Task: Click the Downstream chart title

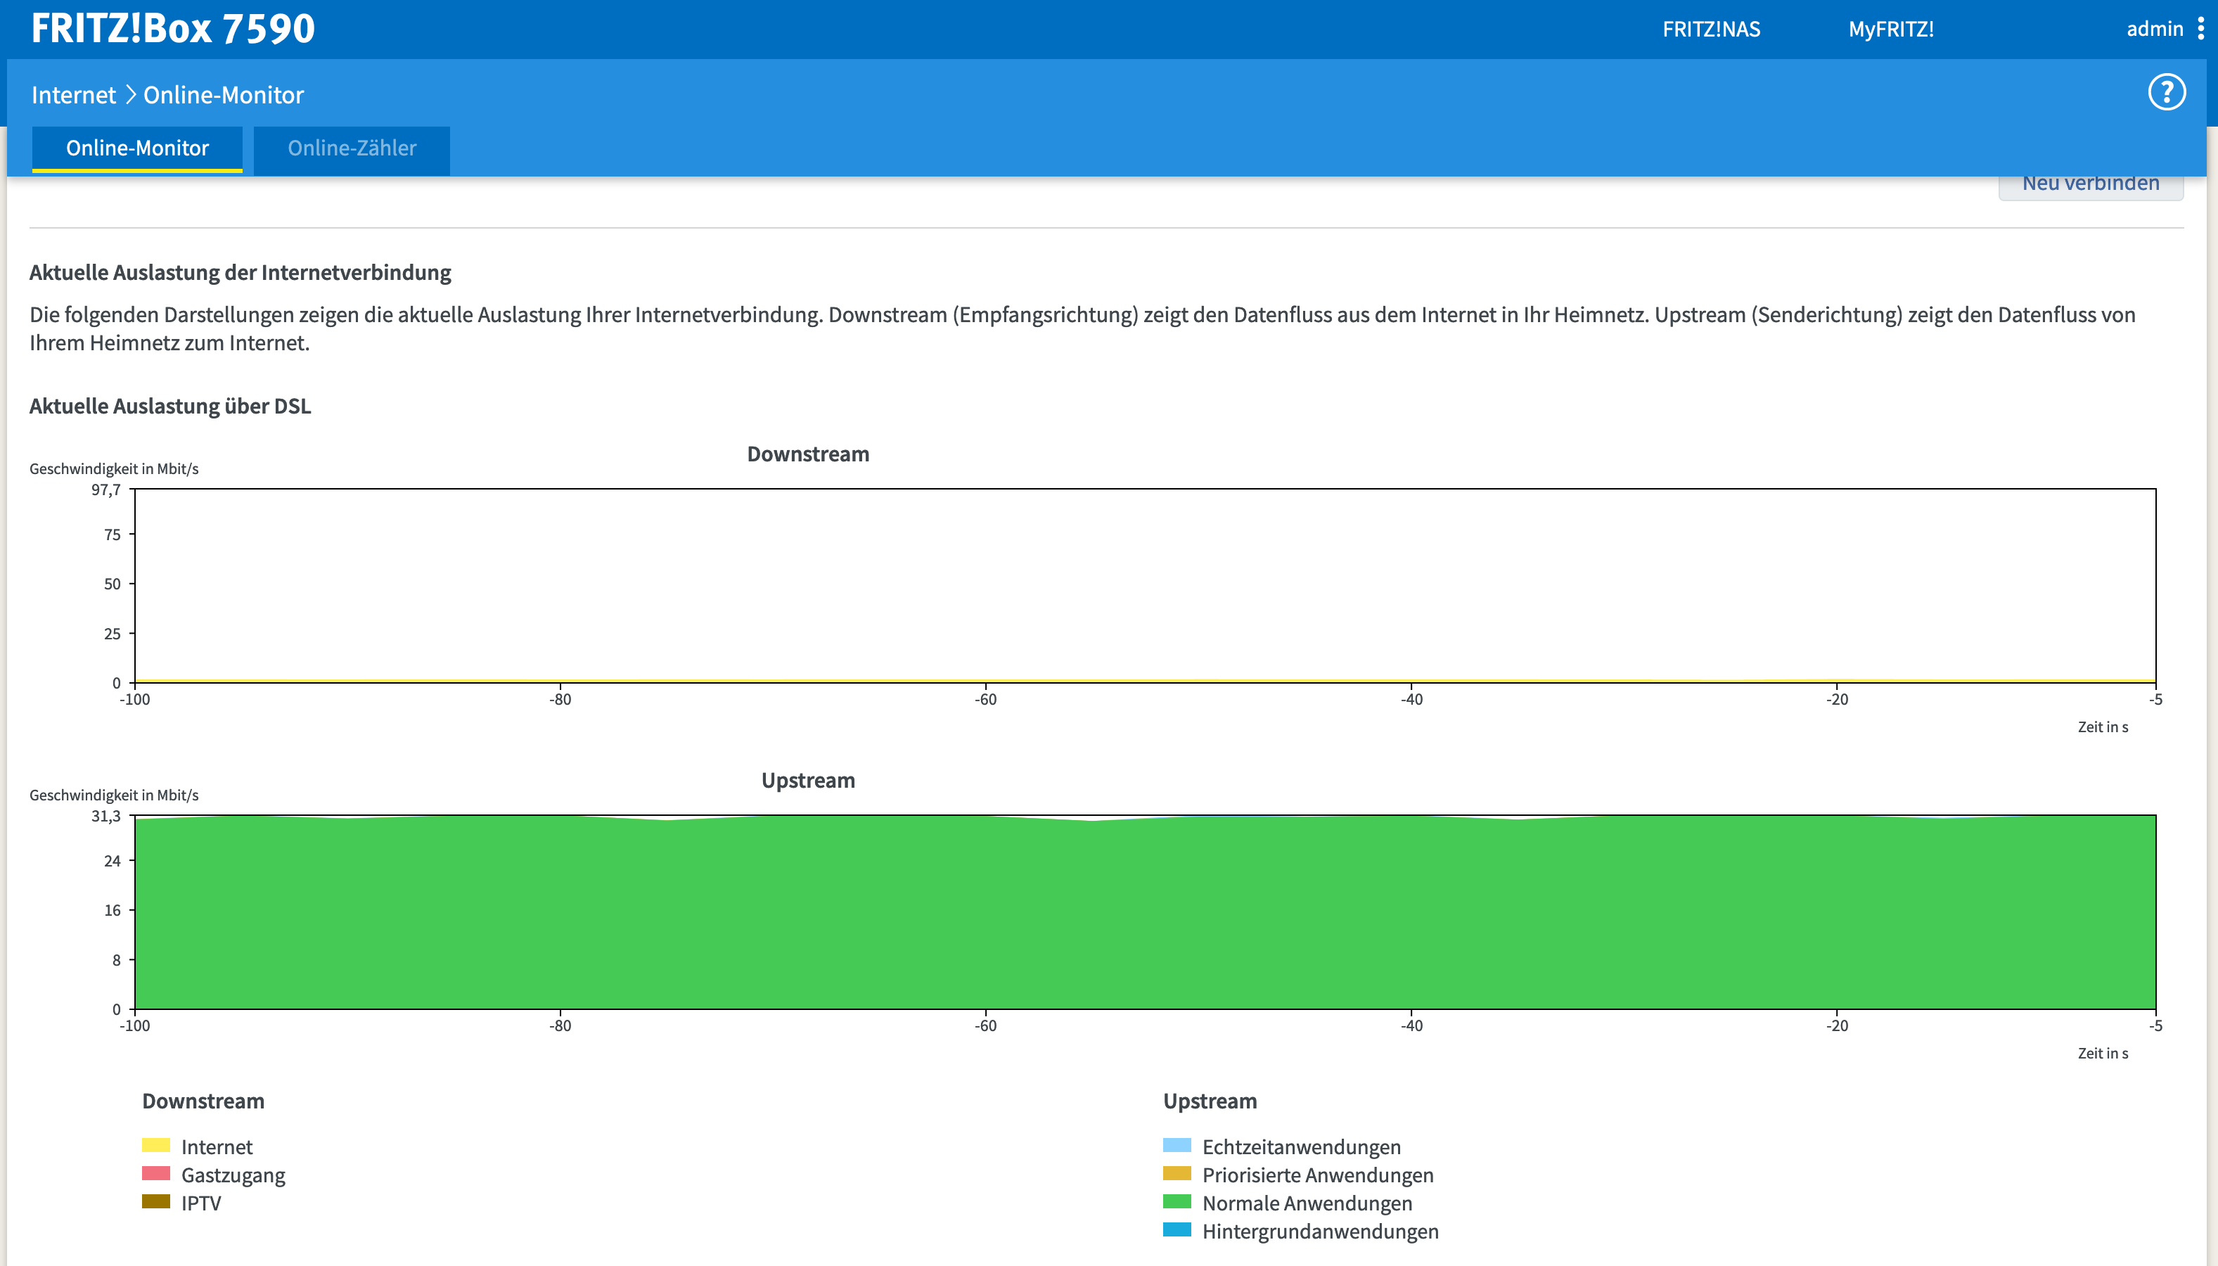Action: click(808, 454)
